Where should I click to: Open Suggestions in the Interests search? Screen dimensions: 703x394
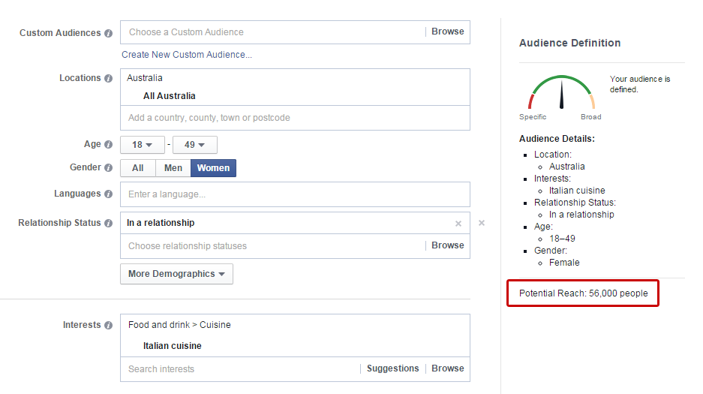(392, 368)
